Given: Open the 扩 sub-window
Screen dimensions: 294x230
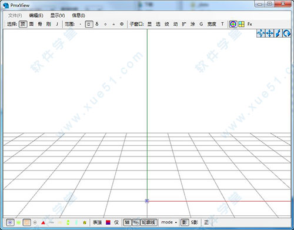Looking at the screenshot, I should [184, 24].
